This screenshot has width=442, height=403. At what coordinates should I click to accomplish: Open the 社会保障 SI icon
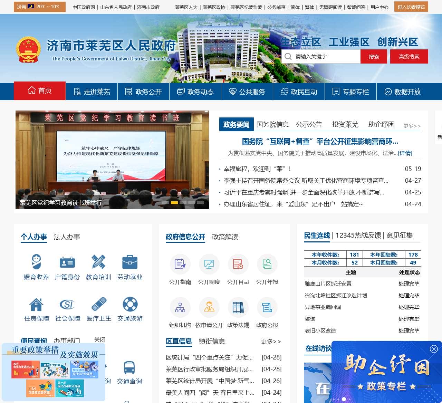tap(67, 304)
